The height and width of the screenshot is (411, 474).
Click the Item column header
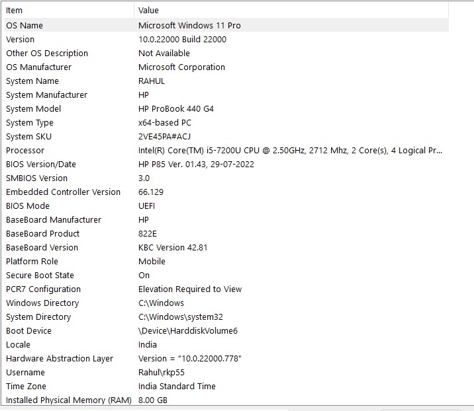69,11
